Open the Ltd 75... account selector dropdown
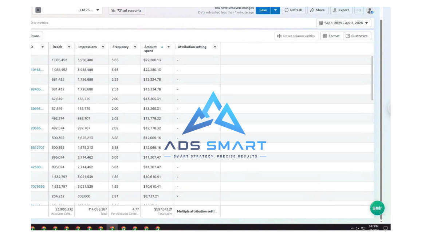Image resolution: width=437 pixels, height=245 pixels. pos(98,10)
